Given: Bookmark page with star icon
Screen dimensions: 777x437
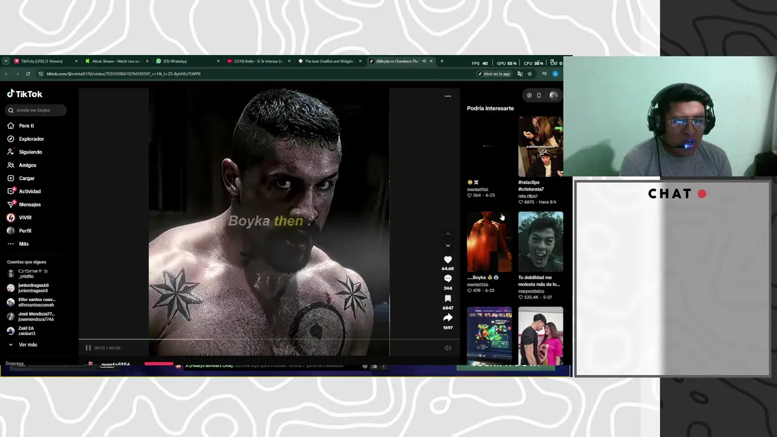Looking at the screenshot, I should [x=529, y=74].
